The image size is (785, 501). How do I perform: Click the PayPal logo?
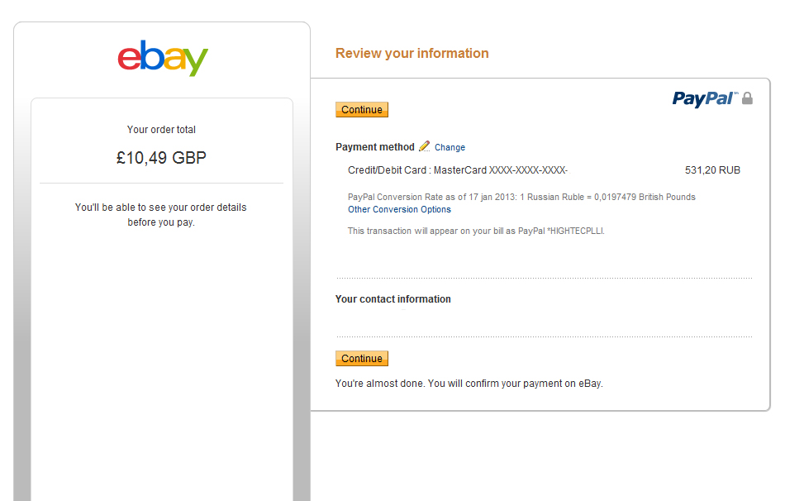pyautogui.click(x=704, y=99)
